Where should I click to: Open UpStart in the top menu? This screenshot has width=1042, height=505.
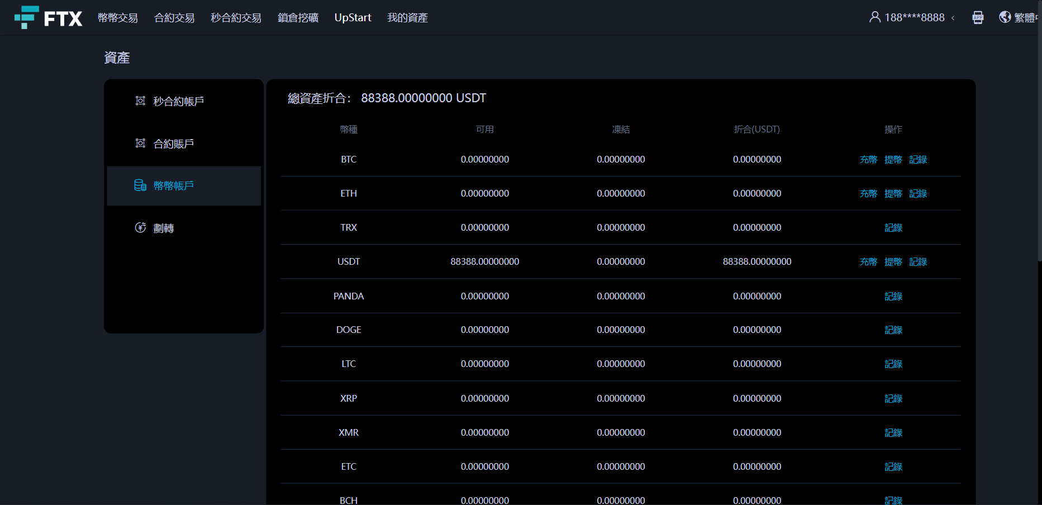[353, 18]
